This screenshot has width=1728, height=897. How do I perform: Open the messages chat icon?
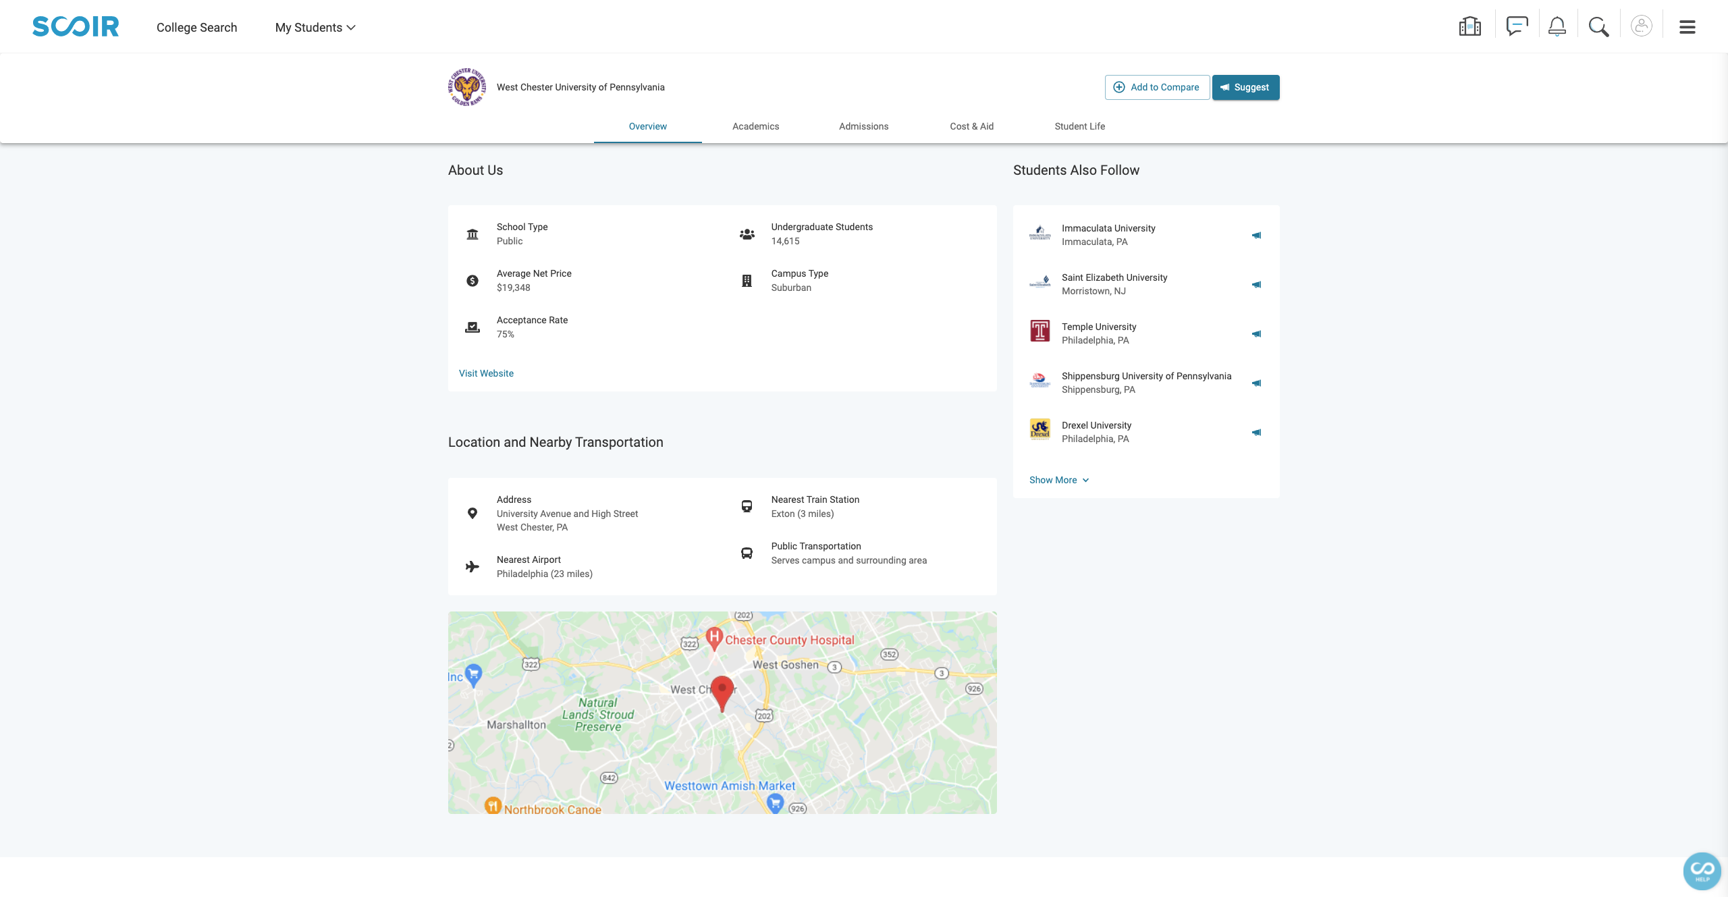pyautogui.click(x=1517, y=27)
